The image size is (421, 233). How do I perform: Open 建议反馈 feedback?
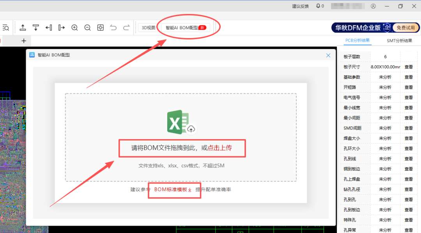[x=300, y=6]
